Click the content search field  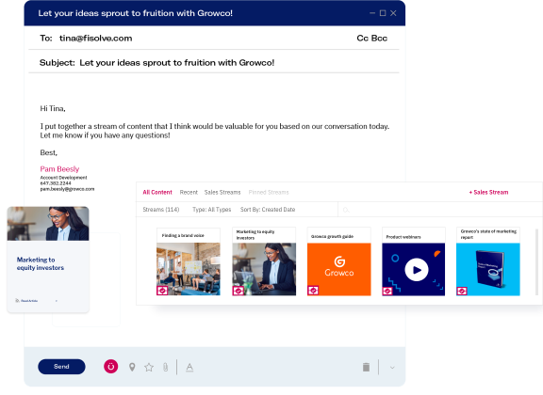pyautogui.click(x=440, y=210)
